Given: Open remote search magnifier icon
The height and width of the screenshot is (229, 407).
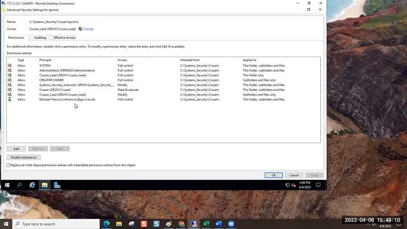Looking at the screenshot, I should 20,185.
